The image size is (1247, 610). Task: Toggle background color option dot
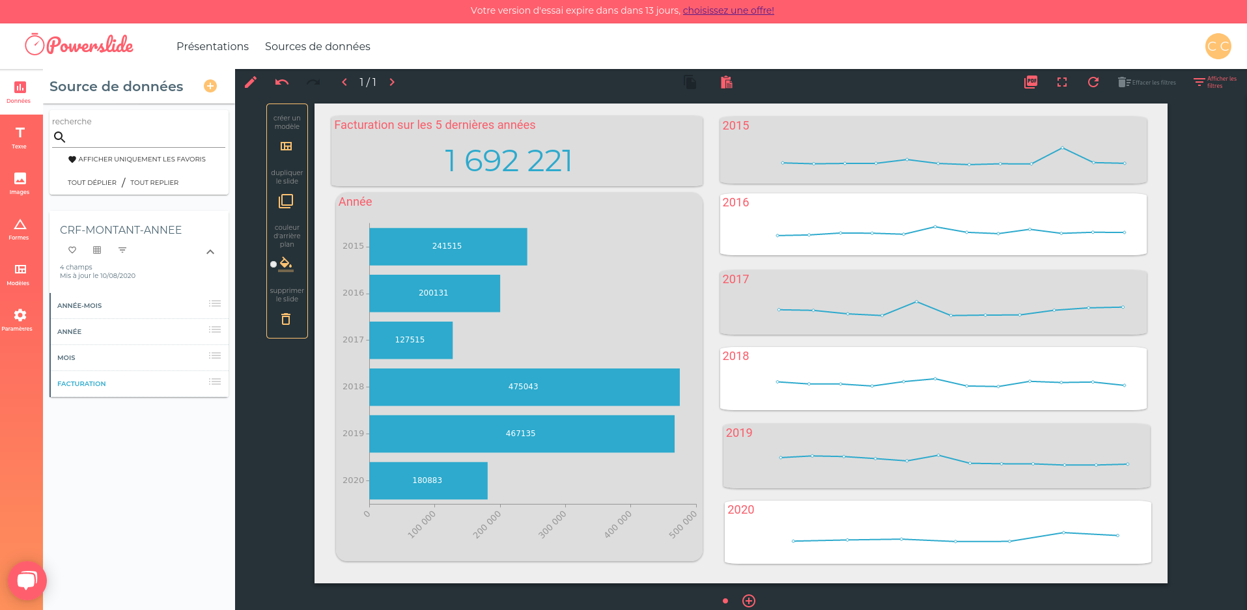point(273,264)
